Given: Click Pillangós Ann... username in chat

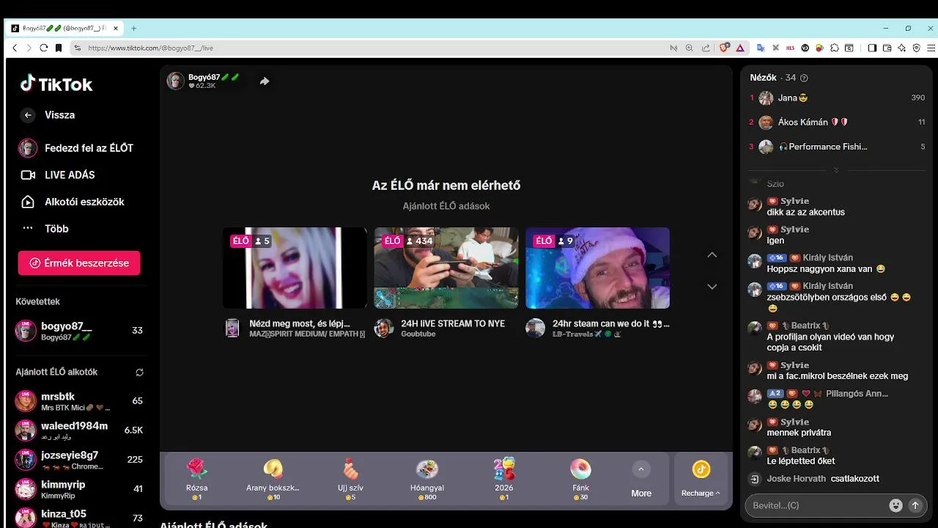Looking at the screenshot, I should click(857, 394).
